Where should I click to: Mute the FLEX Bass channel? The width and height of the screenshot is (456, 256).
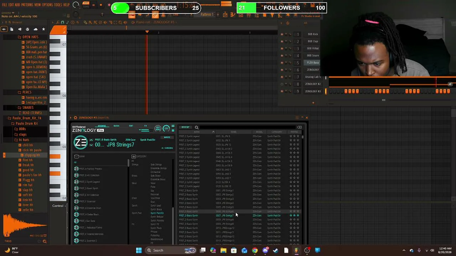click(282, 63)
